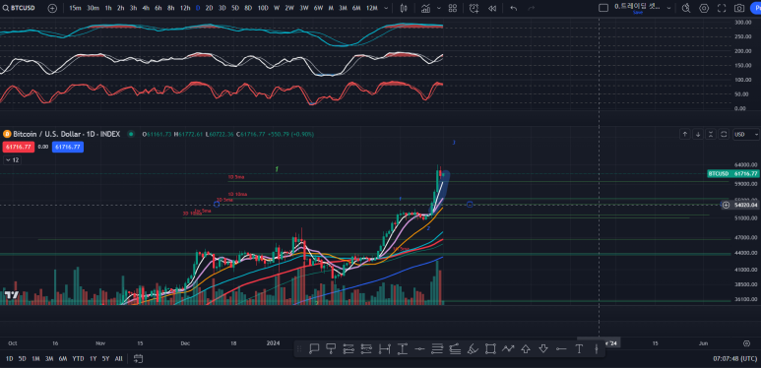Collapse the pane with the collapse icon

click(711, 134)
